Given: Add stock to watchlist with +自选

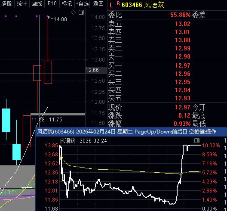Looking at the screenshot, I should 83,3.
